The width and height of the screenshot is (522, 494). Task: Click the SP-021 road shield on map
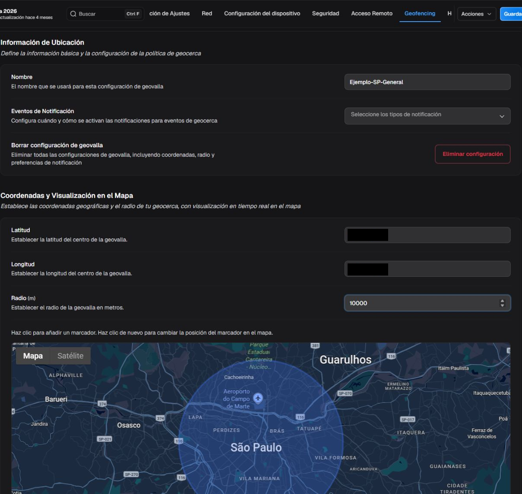click(104, 439)
